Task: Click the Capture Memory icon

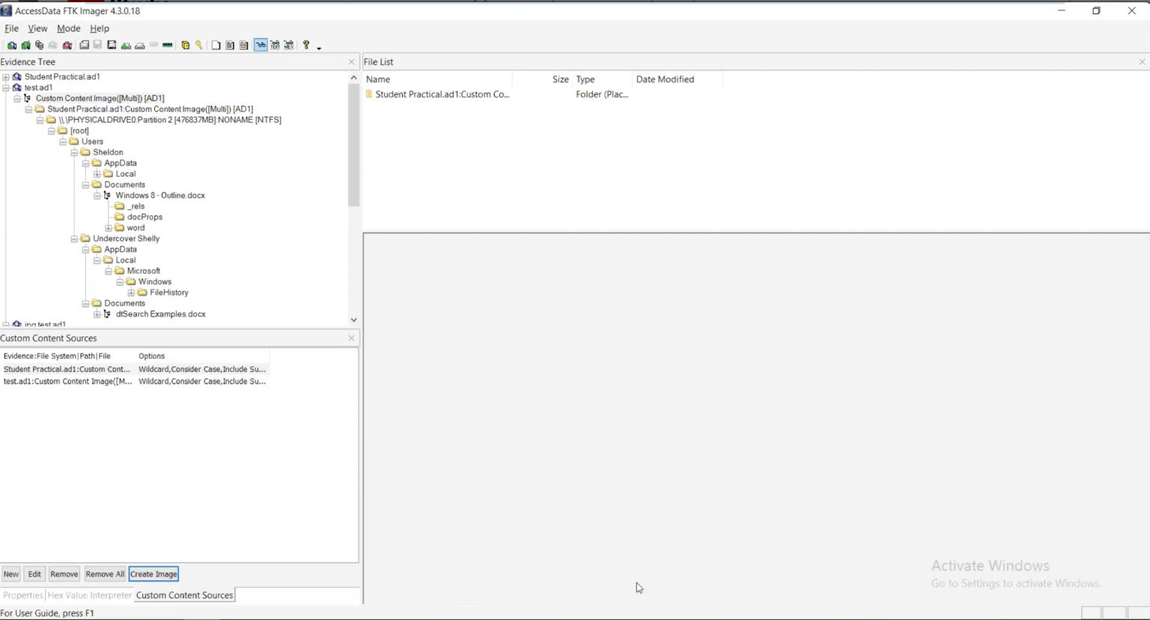Action: pos(168,45)
